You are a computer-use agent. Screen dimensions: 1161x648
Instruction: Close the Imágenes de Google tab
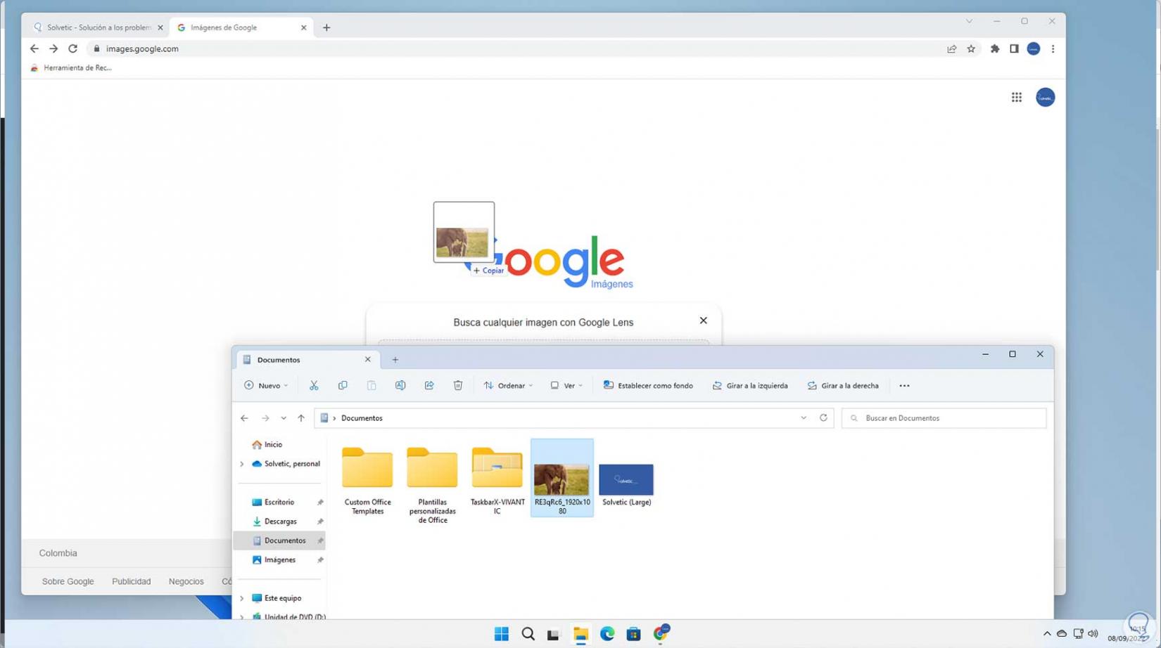[x=303, y=27]
